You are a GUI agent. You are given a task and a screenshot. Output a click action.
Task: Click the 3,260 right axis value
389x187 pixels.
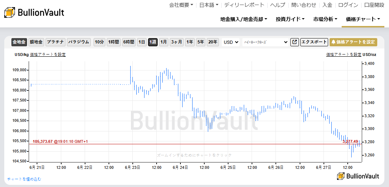(x=369, y=155)
